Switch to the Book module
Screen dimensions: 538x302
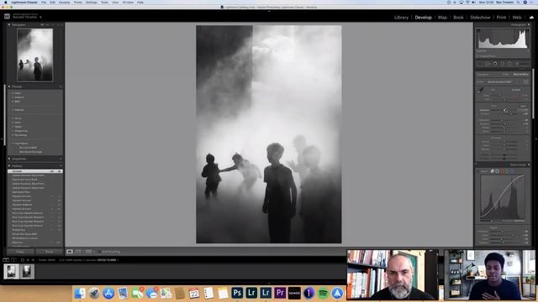(458, 18)
